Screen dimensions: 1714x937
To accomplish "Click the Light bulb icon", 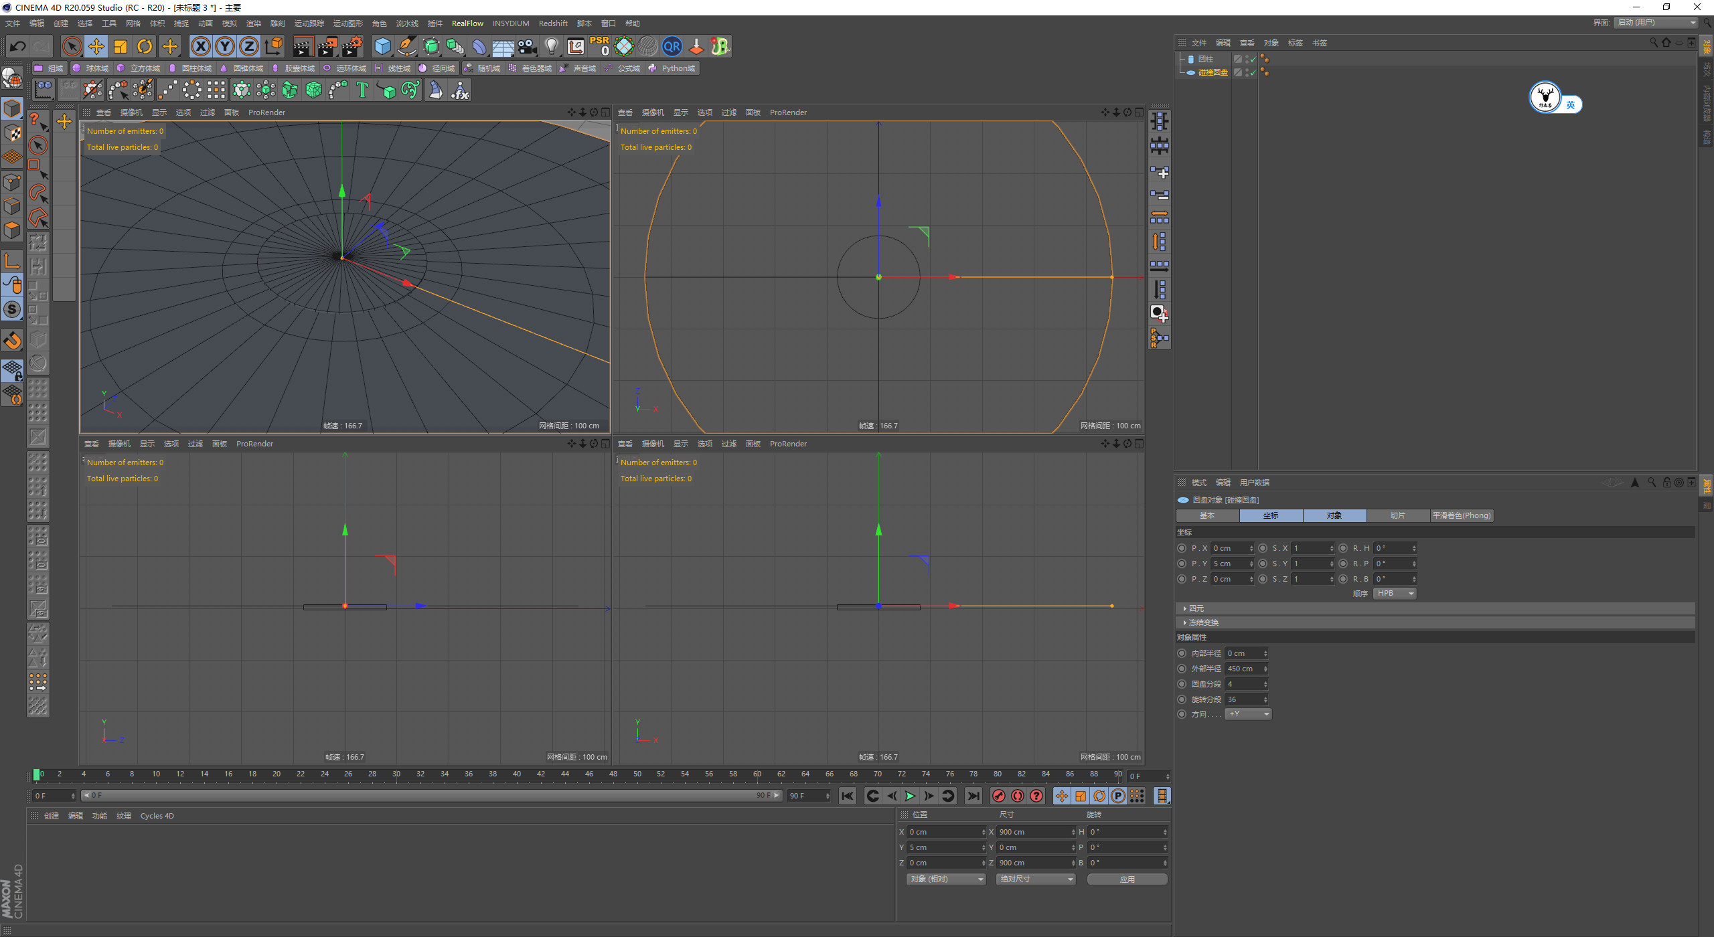I will pyautogui.click(x=551, y=46).
